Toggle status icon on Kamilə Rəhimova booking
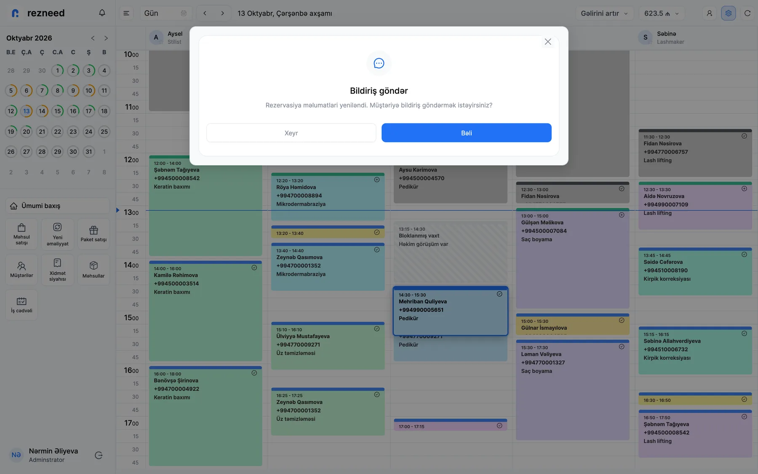 (x=254, y=268)
